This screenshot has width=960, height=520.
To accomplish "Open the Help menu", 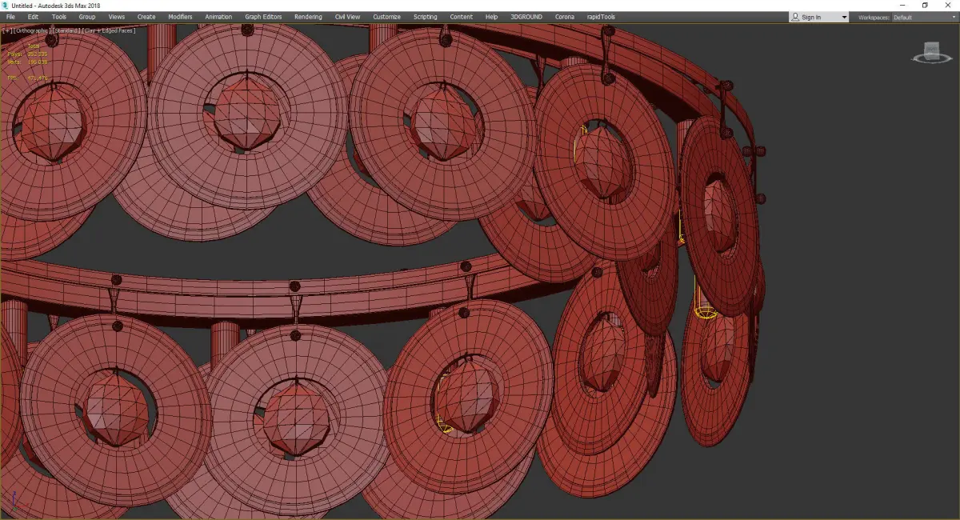I will 491,17.
